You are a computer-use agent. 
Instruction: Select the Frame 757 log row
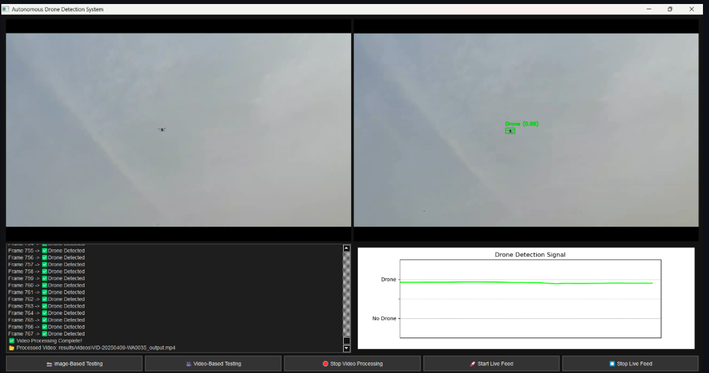pos(46,264)
